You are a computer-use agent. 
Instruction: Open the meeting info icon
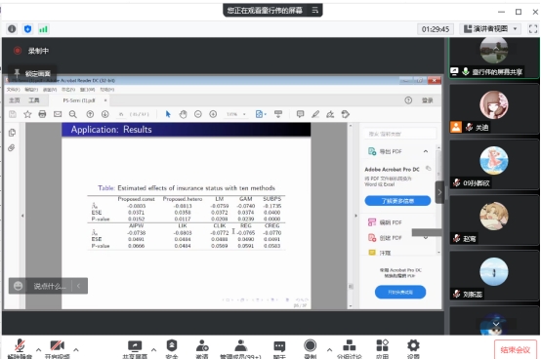(12, 29)
